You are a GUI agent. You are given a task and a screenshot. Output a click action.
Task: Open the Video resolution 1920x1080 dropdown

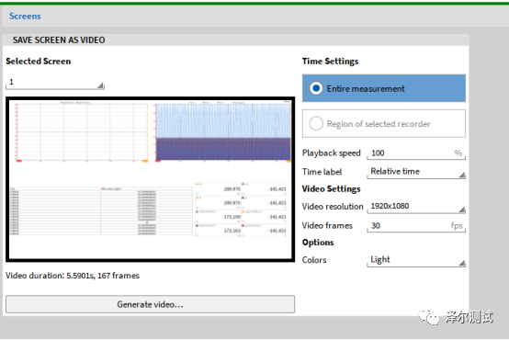[x=416, y=207]
